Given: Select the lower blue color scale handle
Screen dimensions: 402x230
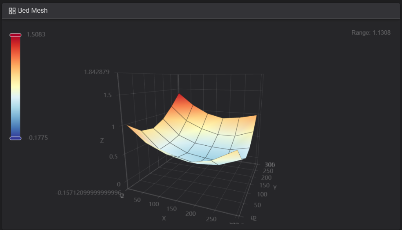Looking at the screenshot, I should pyautogui.click(x=16, y=138).
